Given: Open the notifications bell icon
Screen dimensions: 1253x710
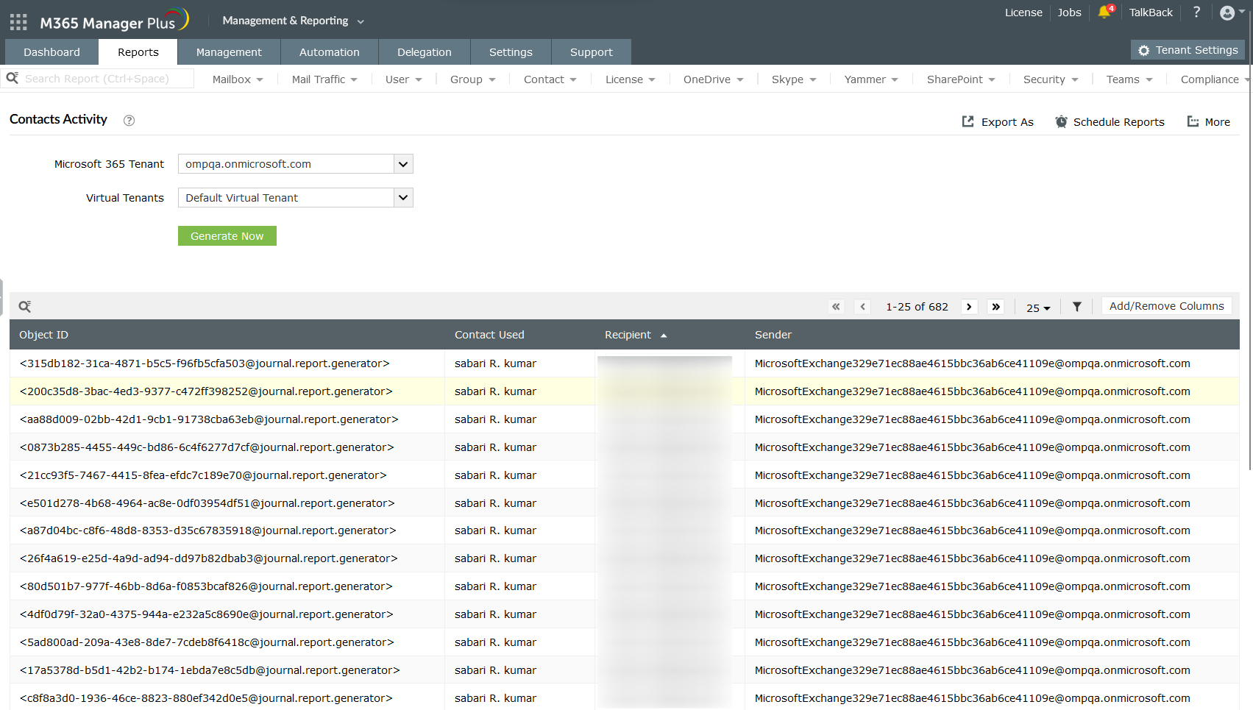Looking at the screenshot, I should (1105, 12).
